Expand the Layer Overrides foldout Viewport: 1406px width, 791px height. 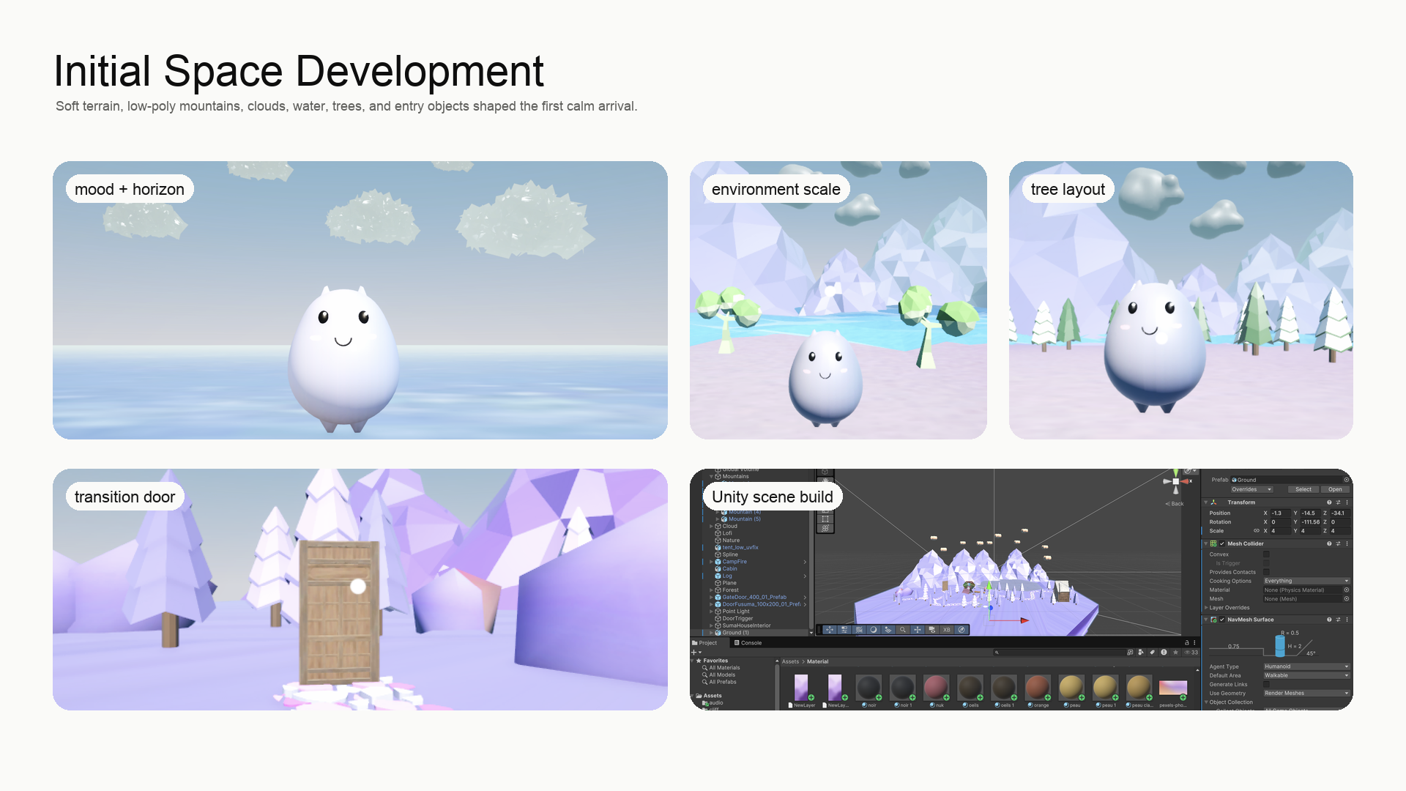[1206, 607]
